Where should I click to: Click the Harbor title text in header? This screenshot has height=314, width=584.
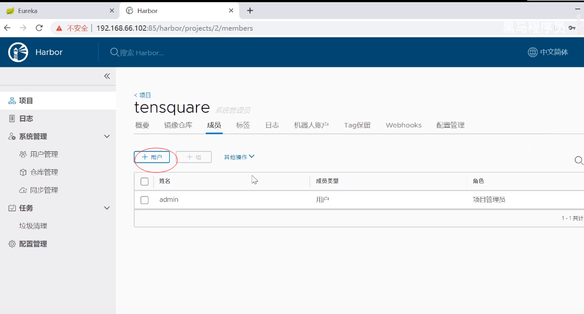49,52
